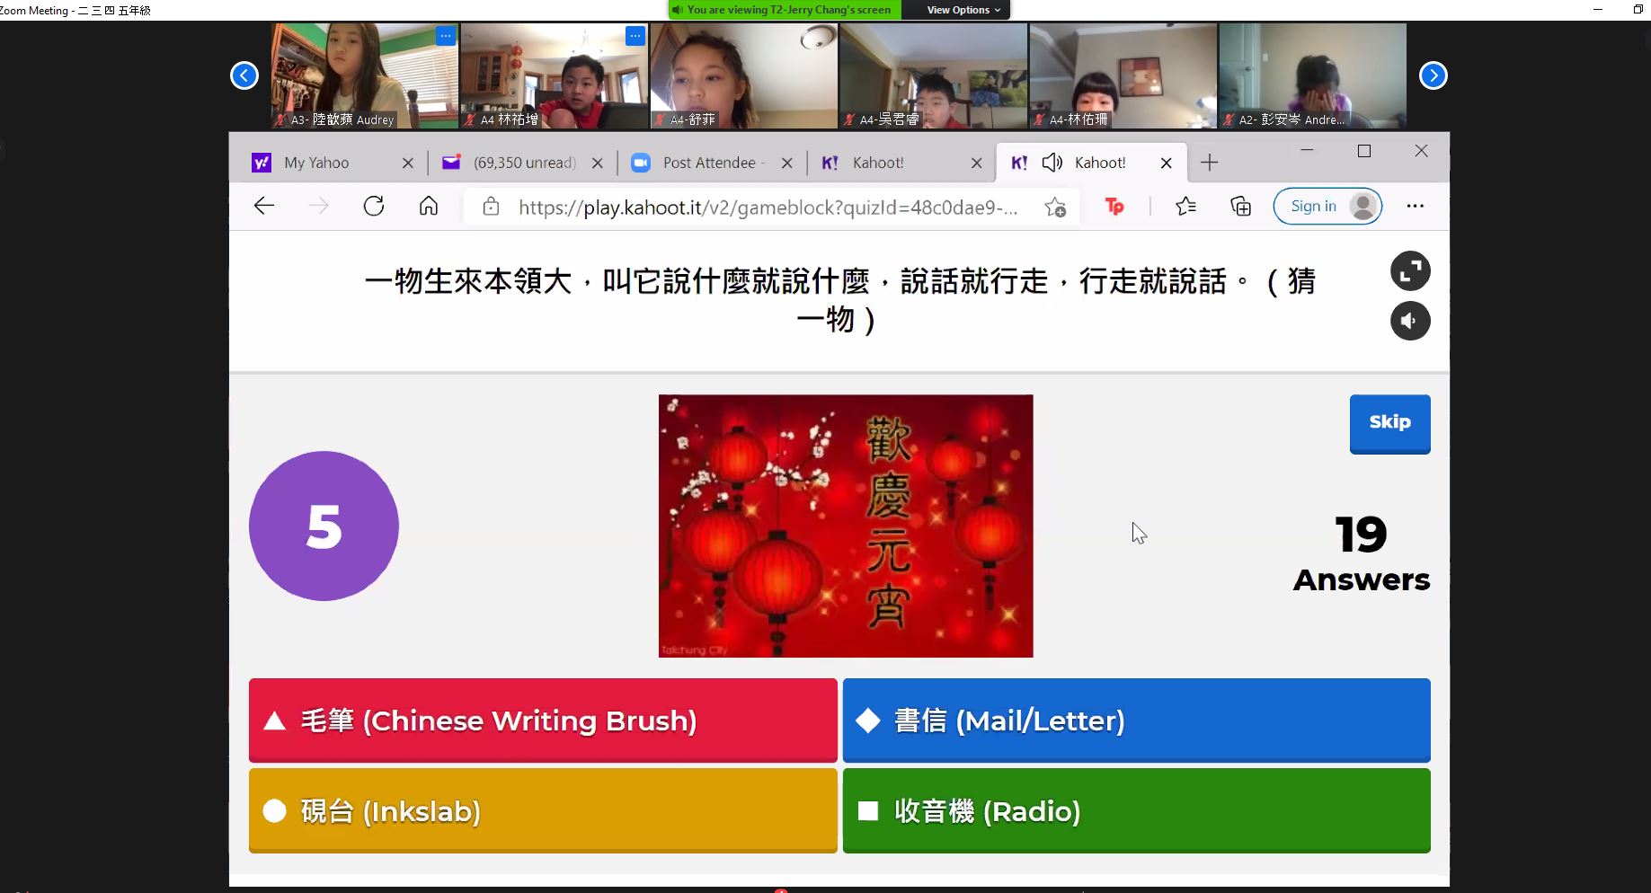This screenshot has width=1651, height=893.
Task: Select the red 毛筆 answer option
Action: (x=543, y=721)
